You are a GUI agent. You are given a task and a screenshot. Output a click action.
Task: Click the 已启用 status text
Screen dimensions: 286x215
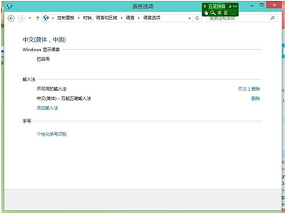coord(43,59)
